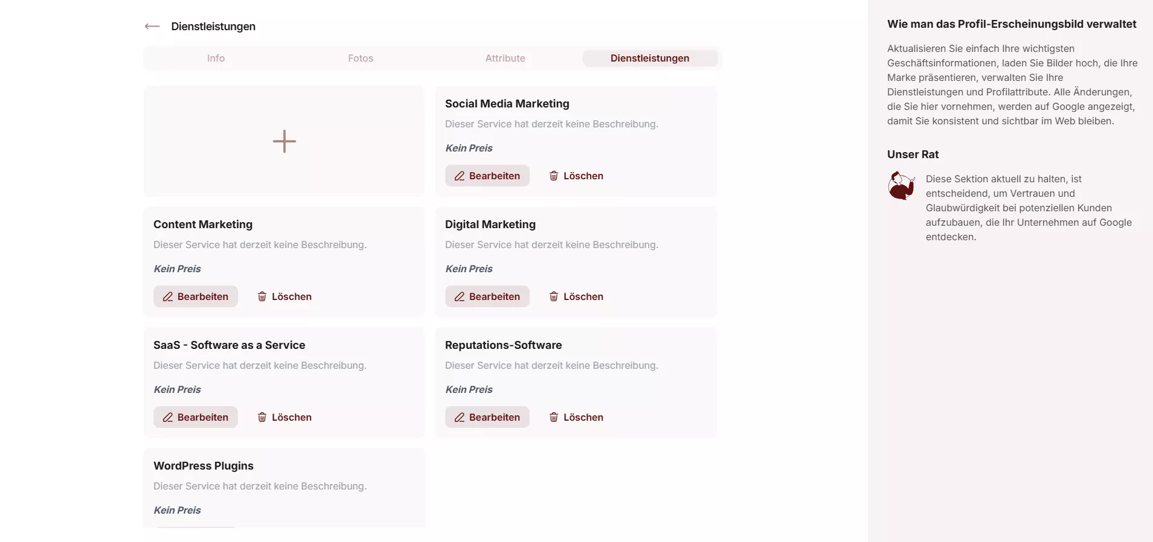Click the back arrow next to Dienstleistungen

point(152,27)
